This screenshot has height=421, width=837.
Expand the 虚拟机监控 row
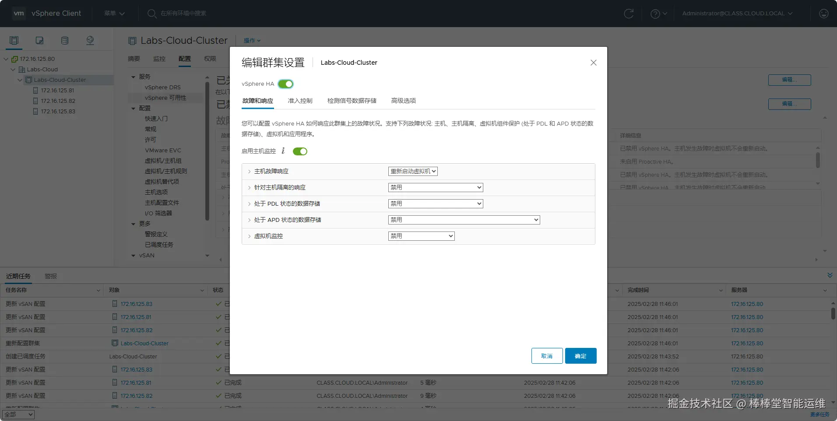click(249, 236)
